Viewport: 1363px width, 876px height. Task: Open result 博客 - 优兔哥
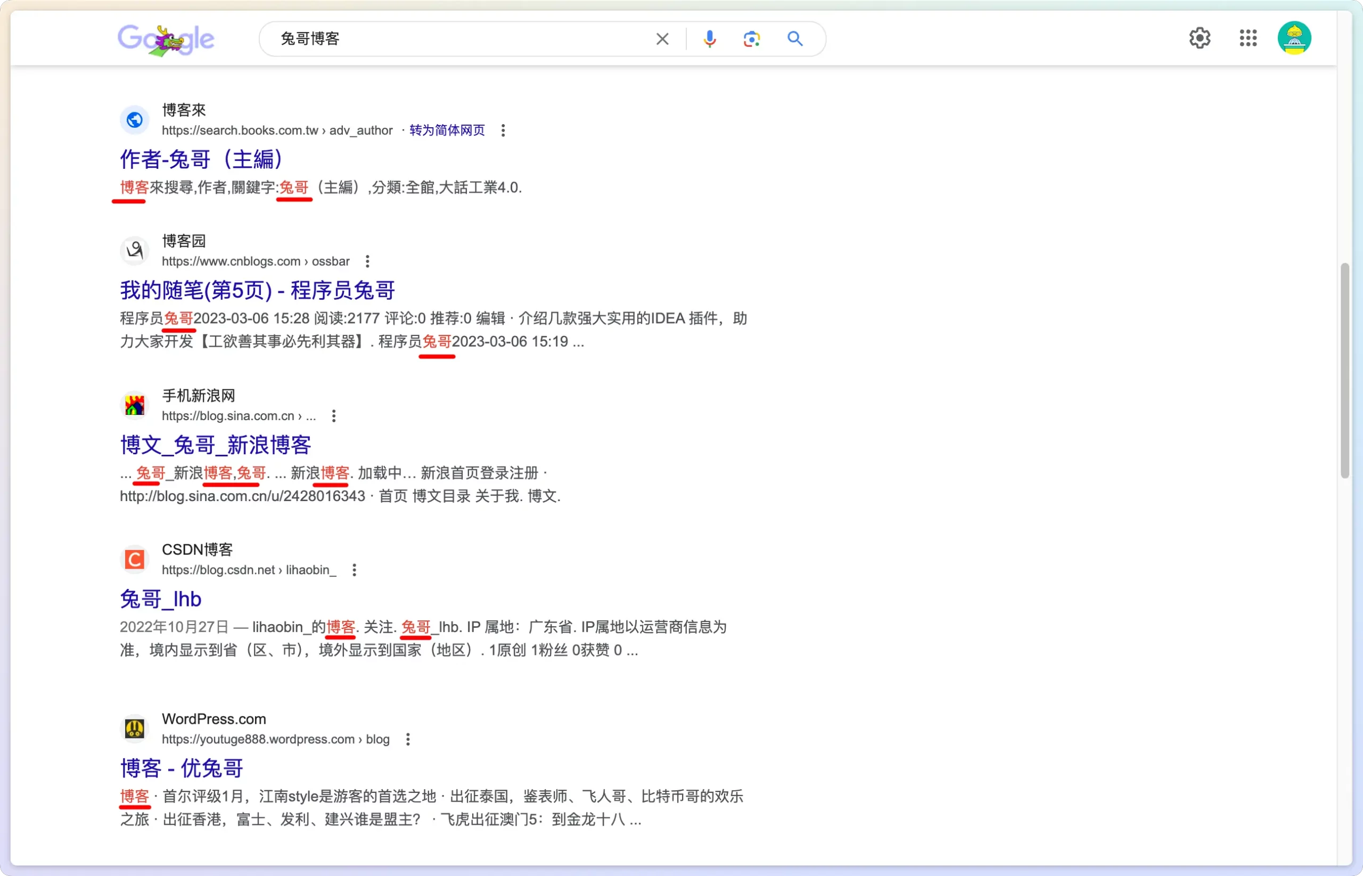pyautogui.click(x=182, y=768)
